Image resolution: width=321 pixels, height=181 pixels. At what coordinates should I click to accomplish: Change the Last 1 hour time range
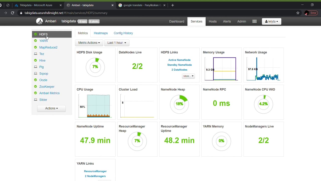(117, 43)
